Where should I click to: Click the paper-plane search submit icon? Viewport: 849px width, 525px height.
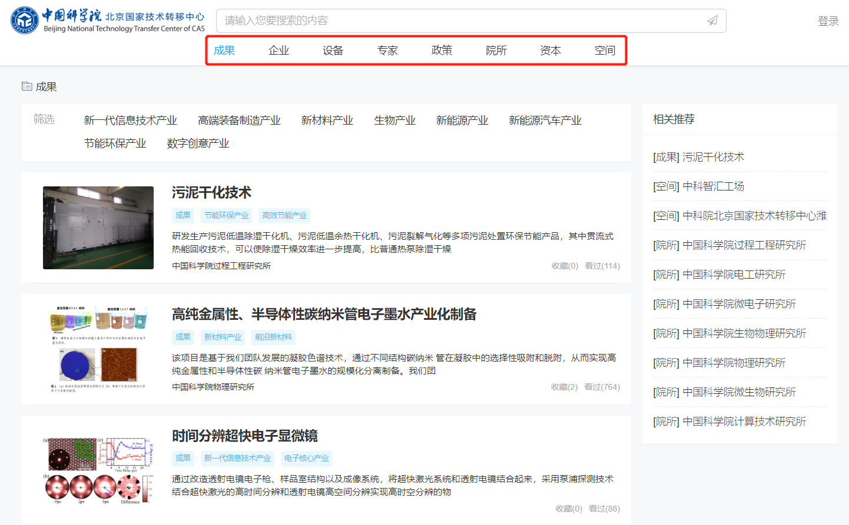coord(712,21)
